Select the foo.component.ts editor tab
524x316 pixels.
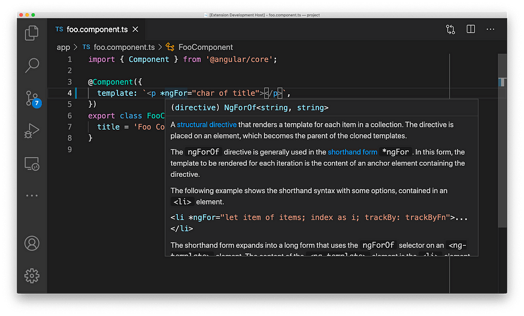coord(96,29)
